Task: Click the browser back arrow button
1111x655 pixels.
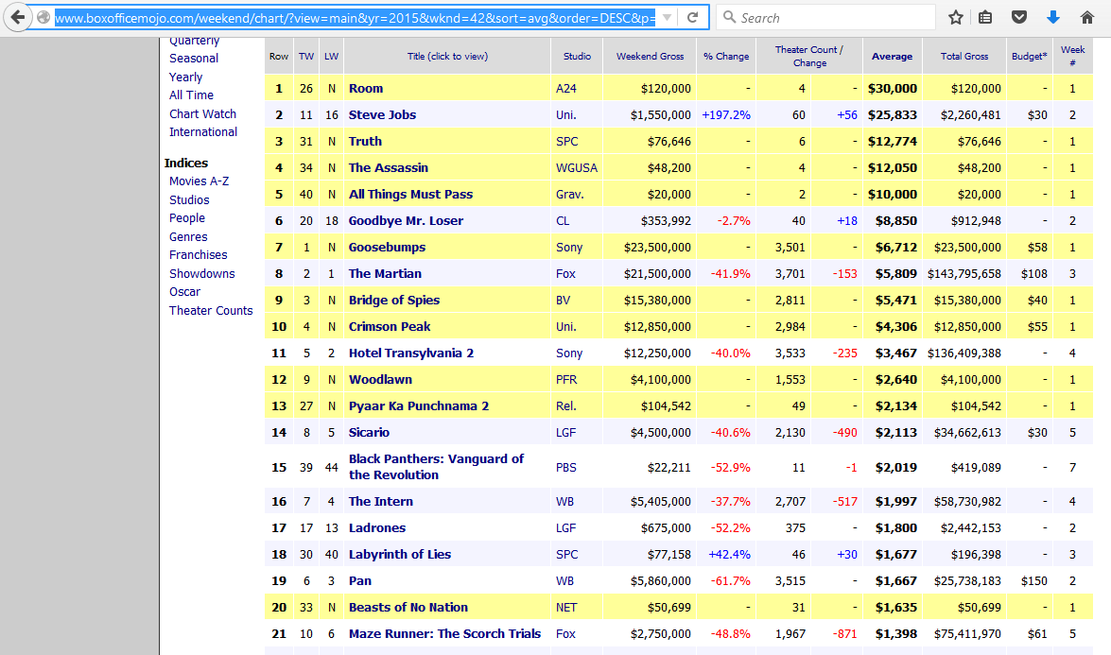Action: pyautogui.click(x=18, y=17)
